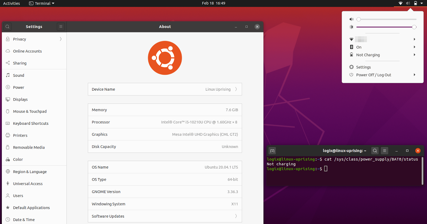
Task: Expand the Wi-Fi network submenu
Action: click(x=415, y=39)
